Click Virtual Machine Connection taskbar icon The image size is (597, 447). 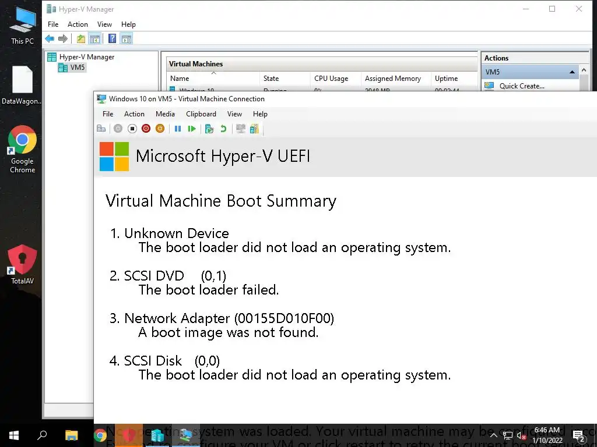(x=186, y=435)
